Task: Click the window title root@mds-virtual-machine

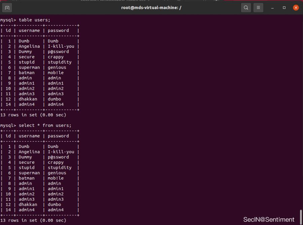Action: (151, 7)
